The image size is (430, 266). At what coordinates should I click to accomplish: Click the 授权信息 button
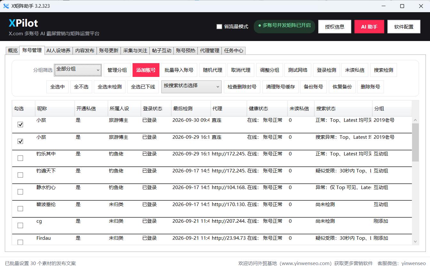[x=335, y=27]
